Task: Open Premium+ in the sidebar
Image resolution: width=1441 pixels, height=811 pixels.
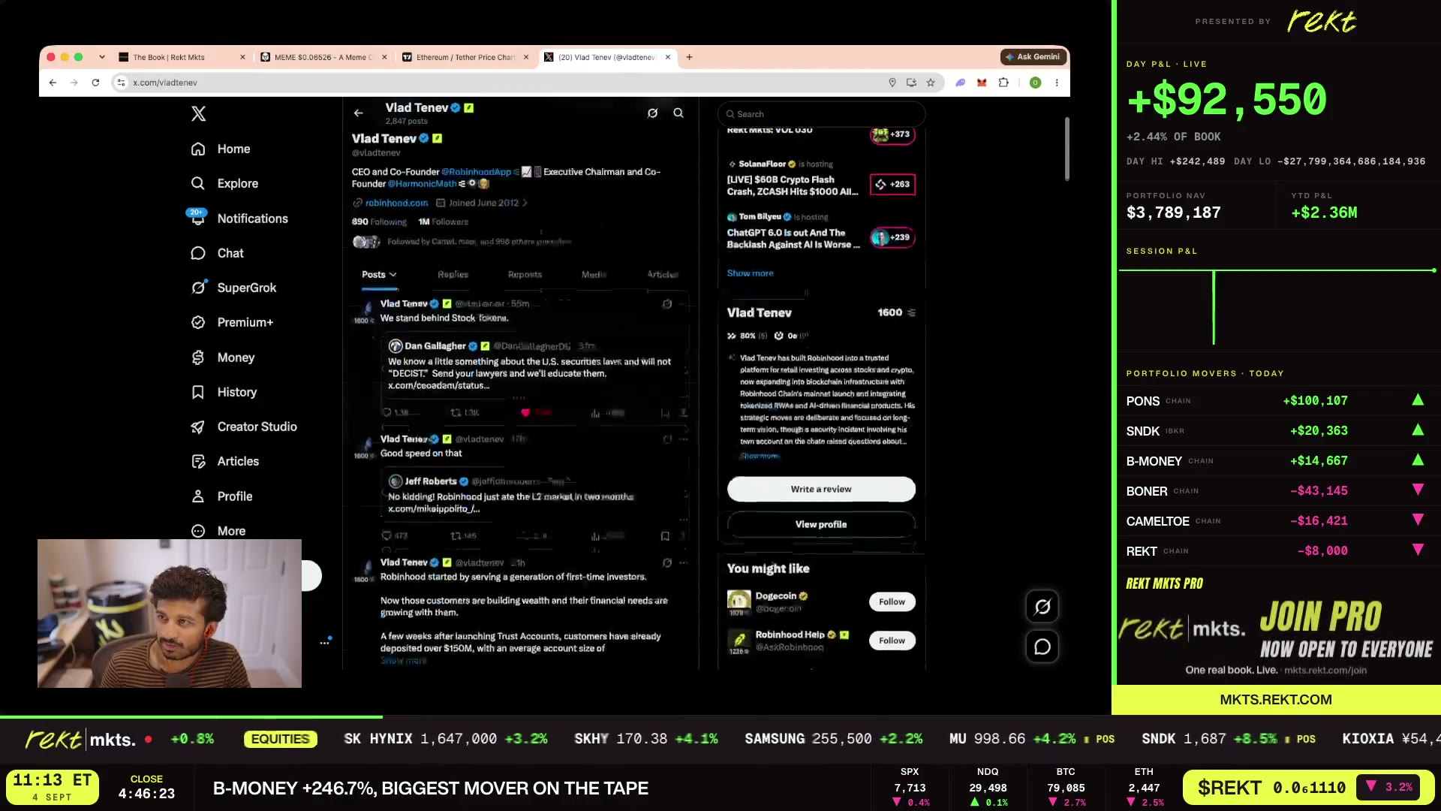Action: tap(231, 322)
